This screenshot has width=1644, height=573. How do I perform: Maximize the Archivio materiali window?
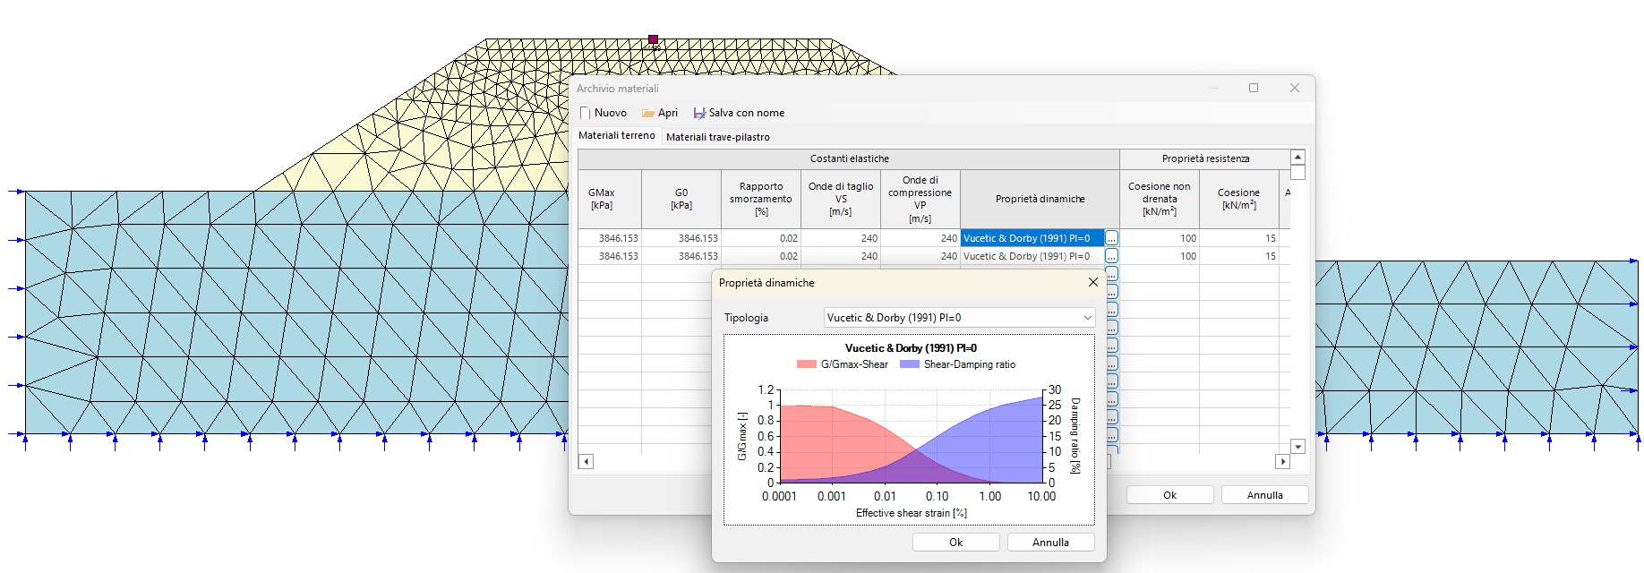click(1254, 88)
